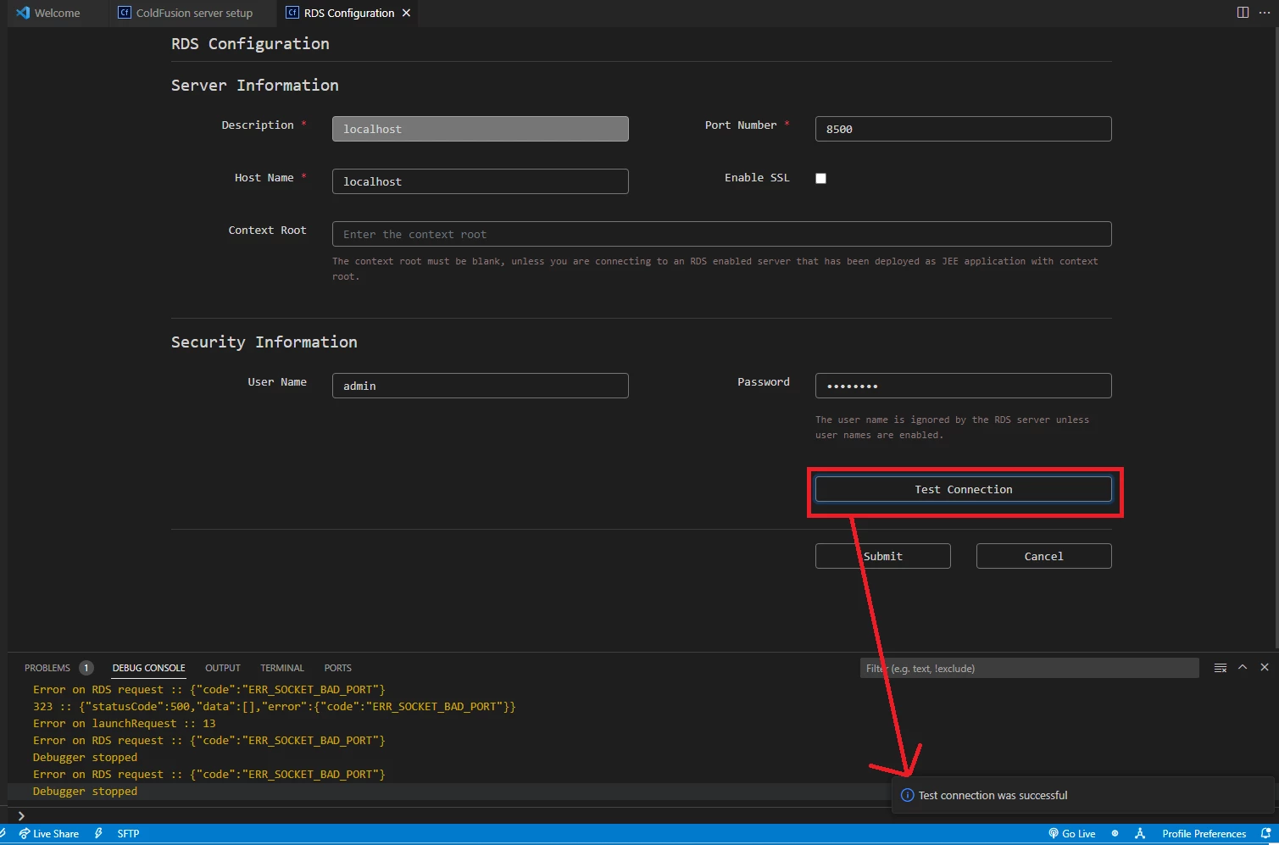Click the small dot icon beside Go Live
The width and height of the screenshot is (1279, 845).
1115,834
